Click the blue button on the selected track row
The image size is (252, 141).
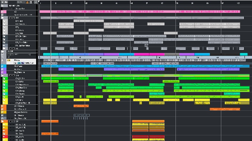tap(19, 63)
